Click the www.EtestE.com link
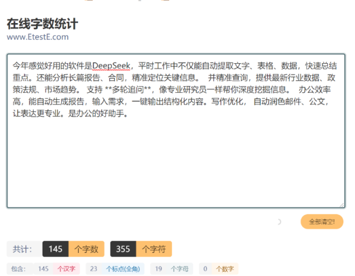 click(38, 37)
